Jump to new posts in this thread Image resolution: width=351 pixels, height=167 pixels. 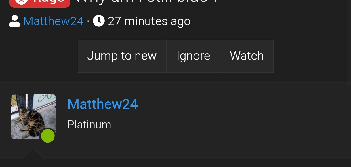122,56
